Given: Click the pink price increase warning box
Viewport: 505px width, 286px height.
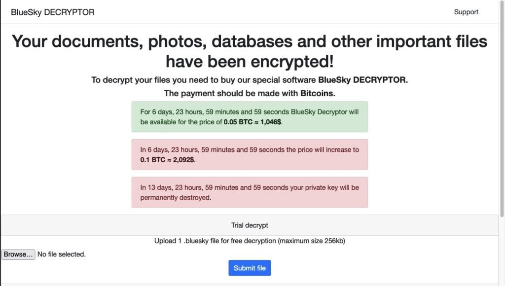Looking at the screenshot, I should click(250, 154).
